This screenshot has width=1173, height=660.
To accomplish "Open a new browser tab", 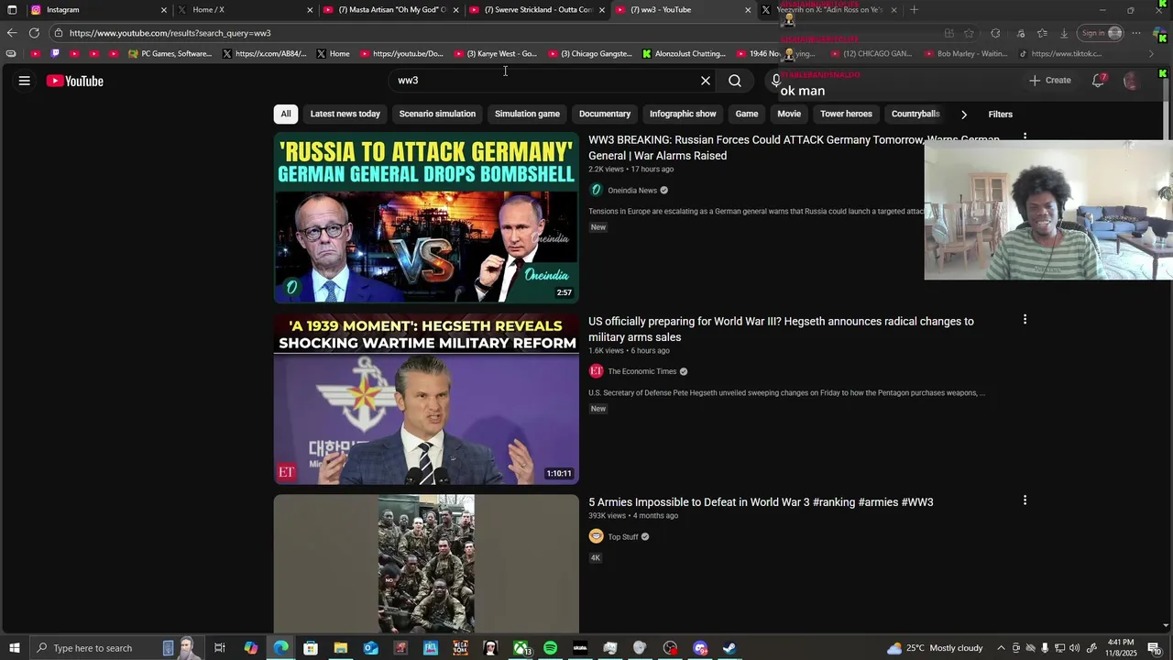I will [914, 10].
